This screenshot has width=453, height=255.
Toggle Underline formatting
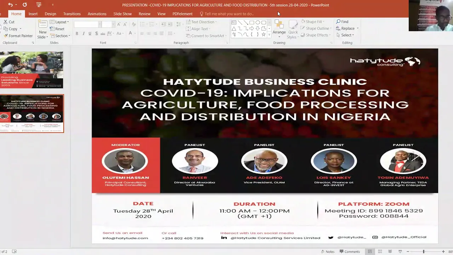[90, 33]
